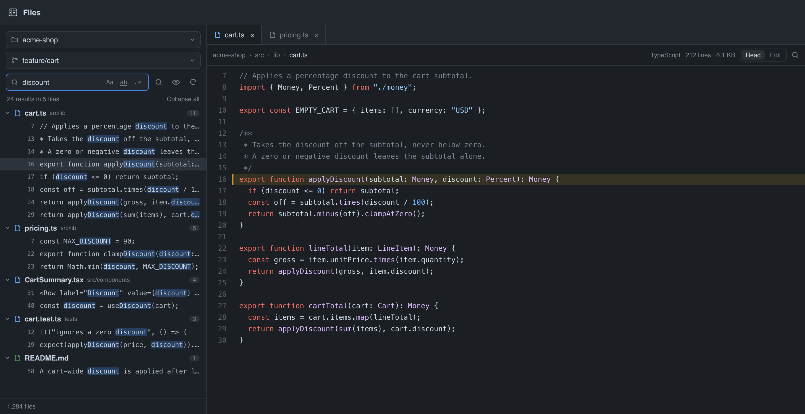Collapse all search results
805x414 pixels.
(183, 99)
